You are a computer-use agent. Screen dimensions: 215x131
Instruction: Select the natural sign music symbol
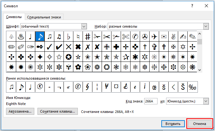(78, 36)
